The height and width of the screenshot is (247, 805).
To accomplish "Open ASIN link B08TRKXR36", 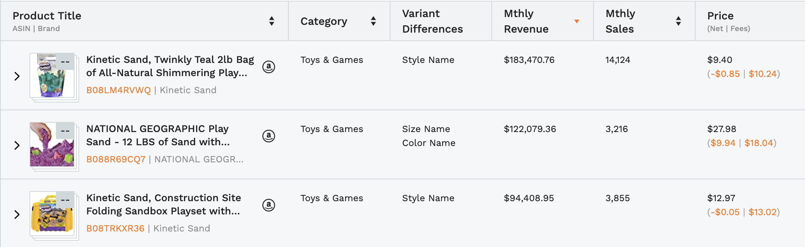I will [x=115, y=228].
